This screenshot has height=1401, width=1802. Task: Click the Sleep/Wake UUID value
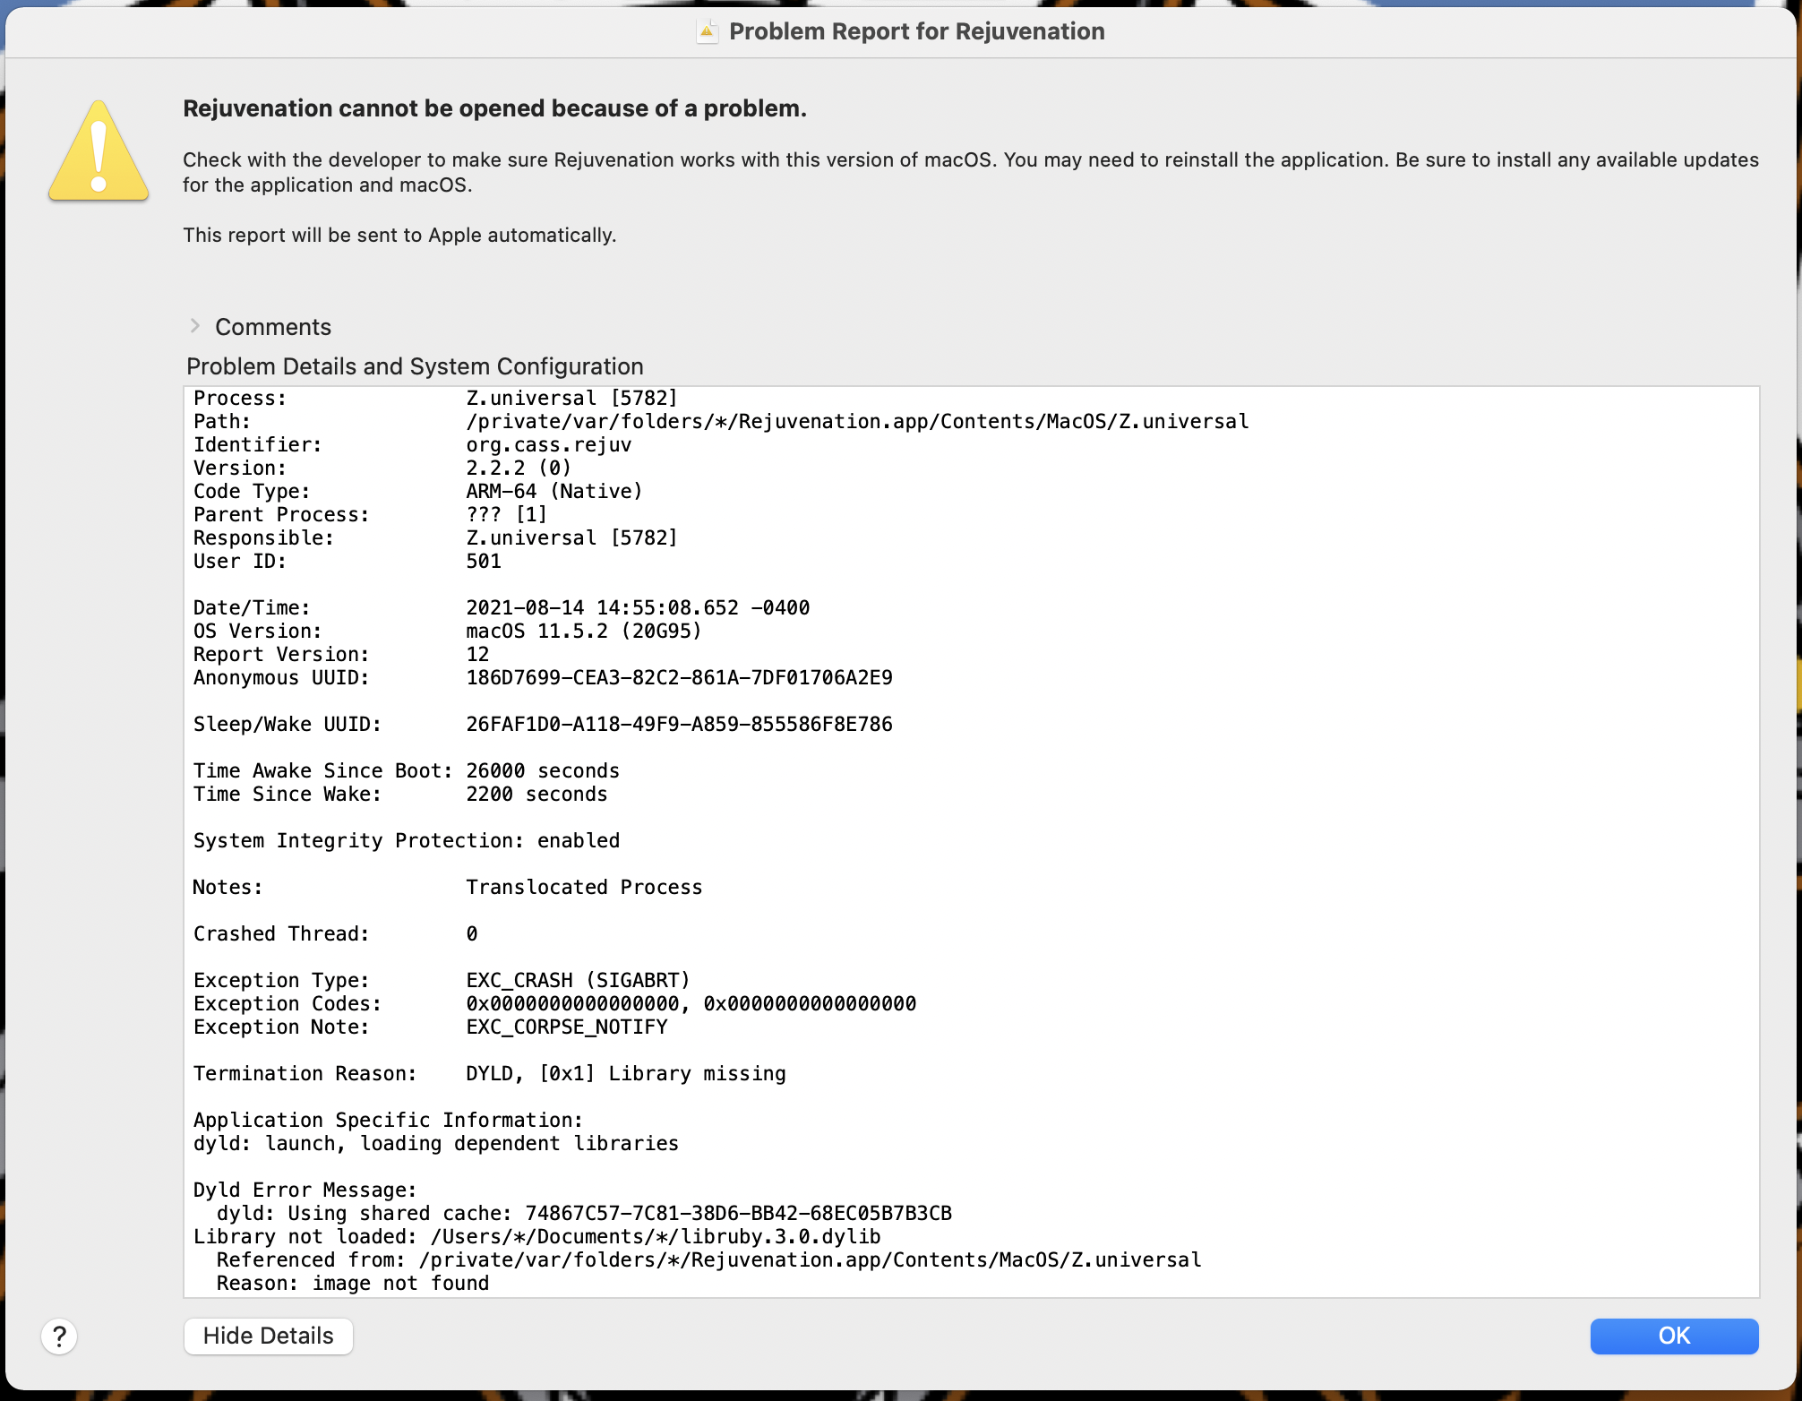tap(679, 724)
